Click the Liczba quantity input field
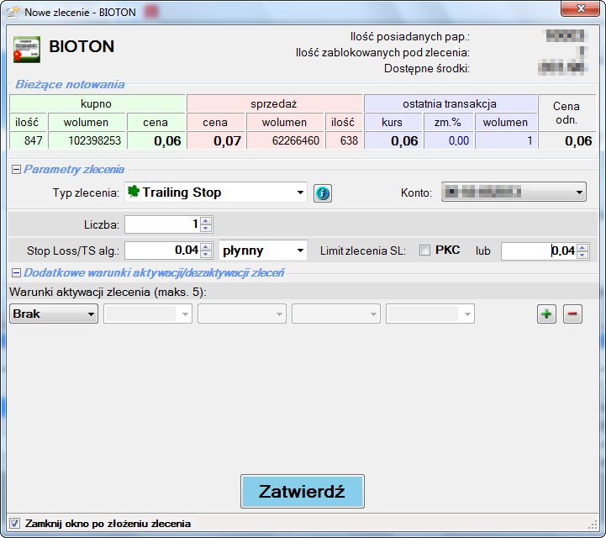The image size is (606, 538). (x=162, y=224)
